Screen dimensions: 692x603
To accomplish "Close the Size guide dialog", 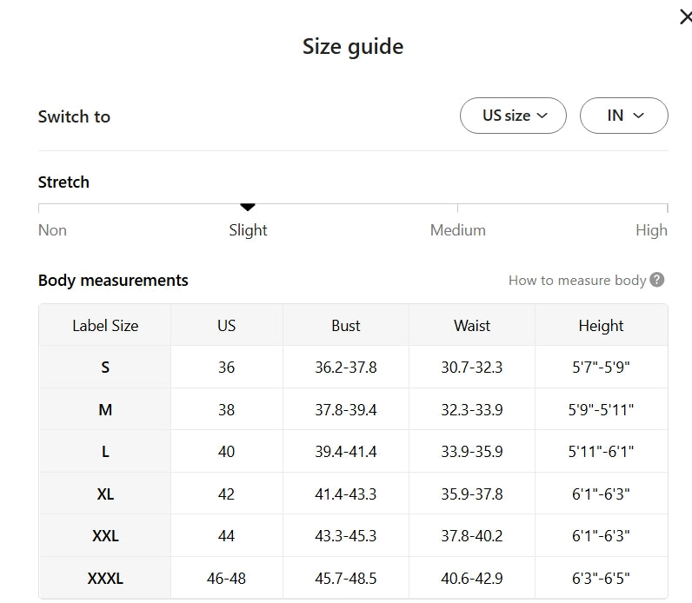I will 685,17.
